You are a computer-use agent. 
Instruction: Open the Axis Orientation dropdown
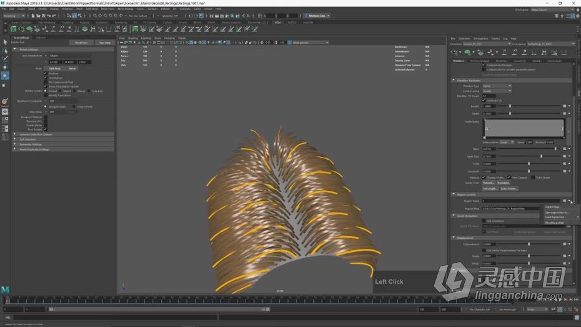(x=69, y=56)
